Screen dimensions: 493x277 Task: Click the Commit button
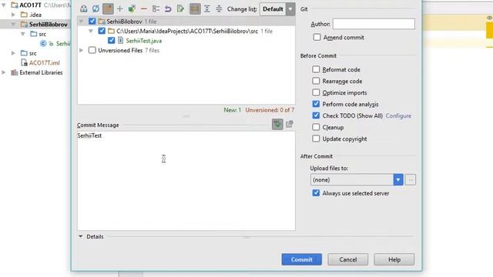click(x=301, y=259)
